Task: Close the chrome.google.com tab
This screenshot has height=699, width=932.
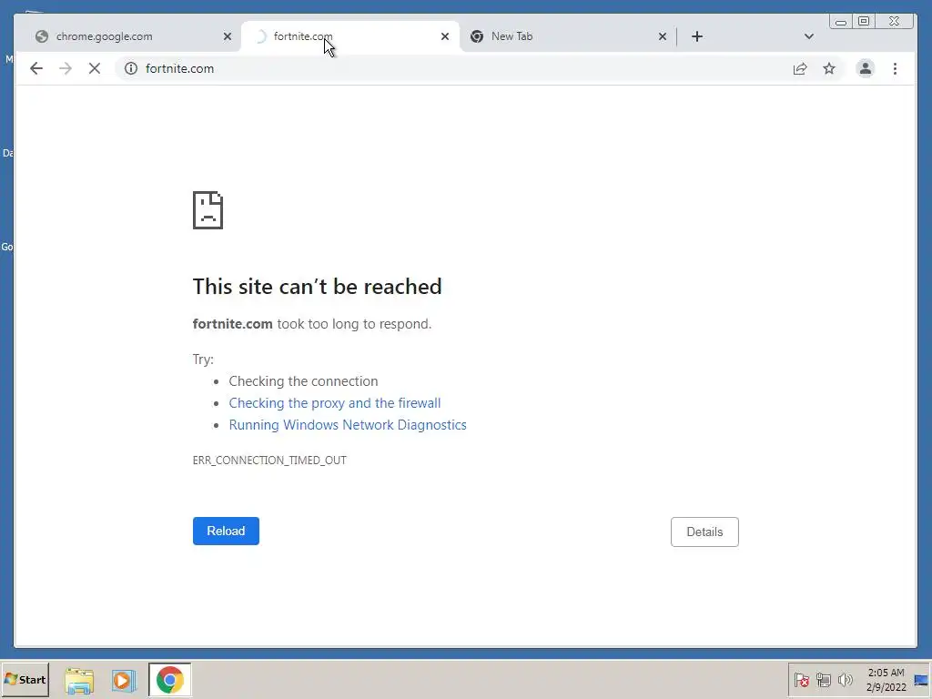Action: click(x=227, y=36)
